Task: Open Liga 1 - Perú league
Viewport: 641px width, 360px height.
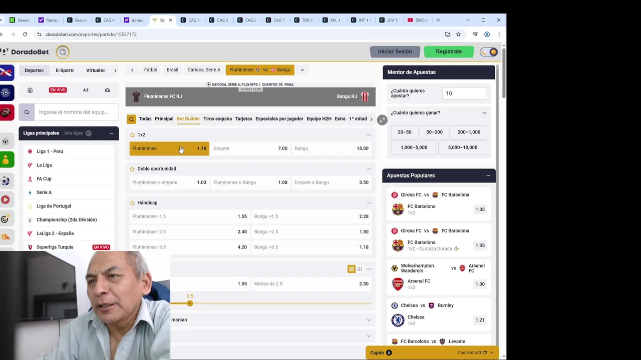Action: [50, 151]
